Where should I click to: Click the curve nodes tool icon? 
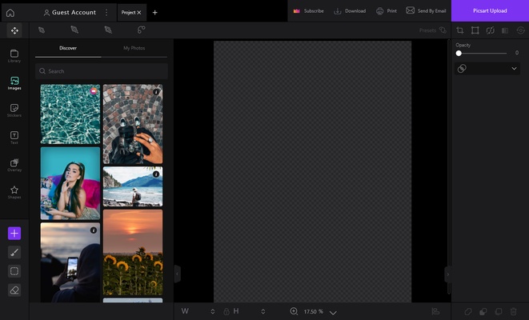pos(141,30)
